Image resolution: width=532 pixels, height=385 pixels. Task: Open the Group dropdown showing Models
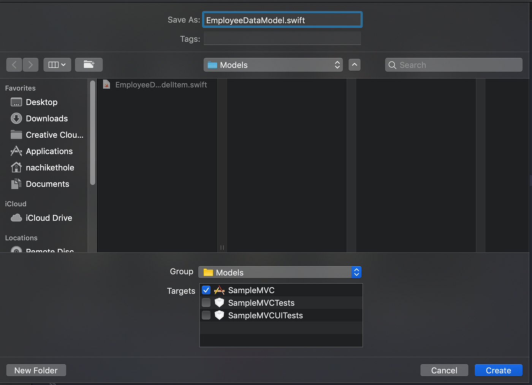tap(280, 272)
